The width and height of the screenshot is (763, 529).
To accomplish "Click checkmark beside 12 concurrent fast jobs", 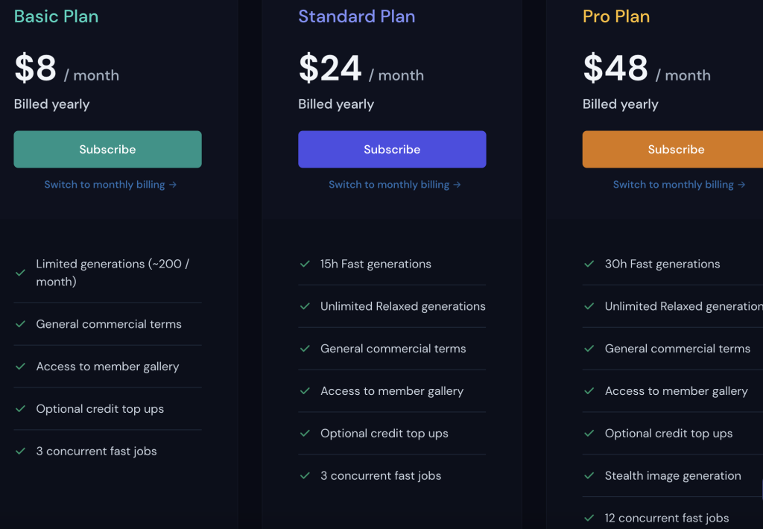I will click(x=589, y=518).
